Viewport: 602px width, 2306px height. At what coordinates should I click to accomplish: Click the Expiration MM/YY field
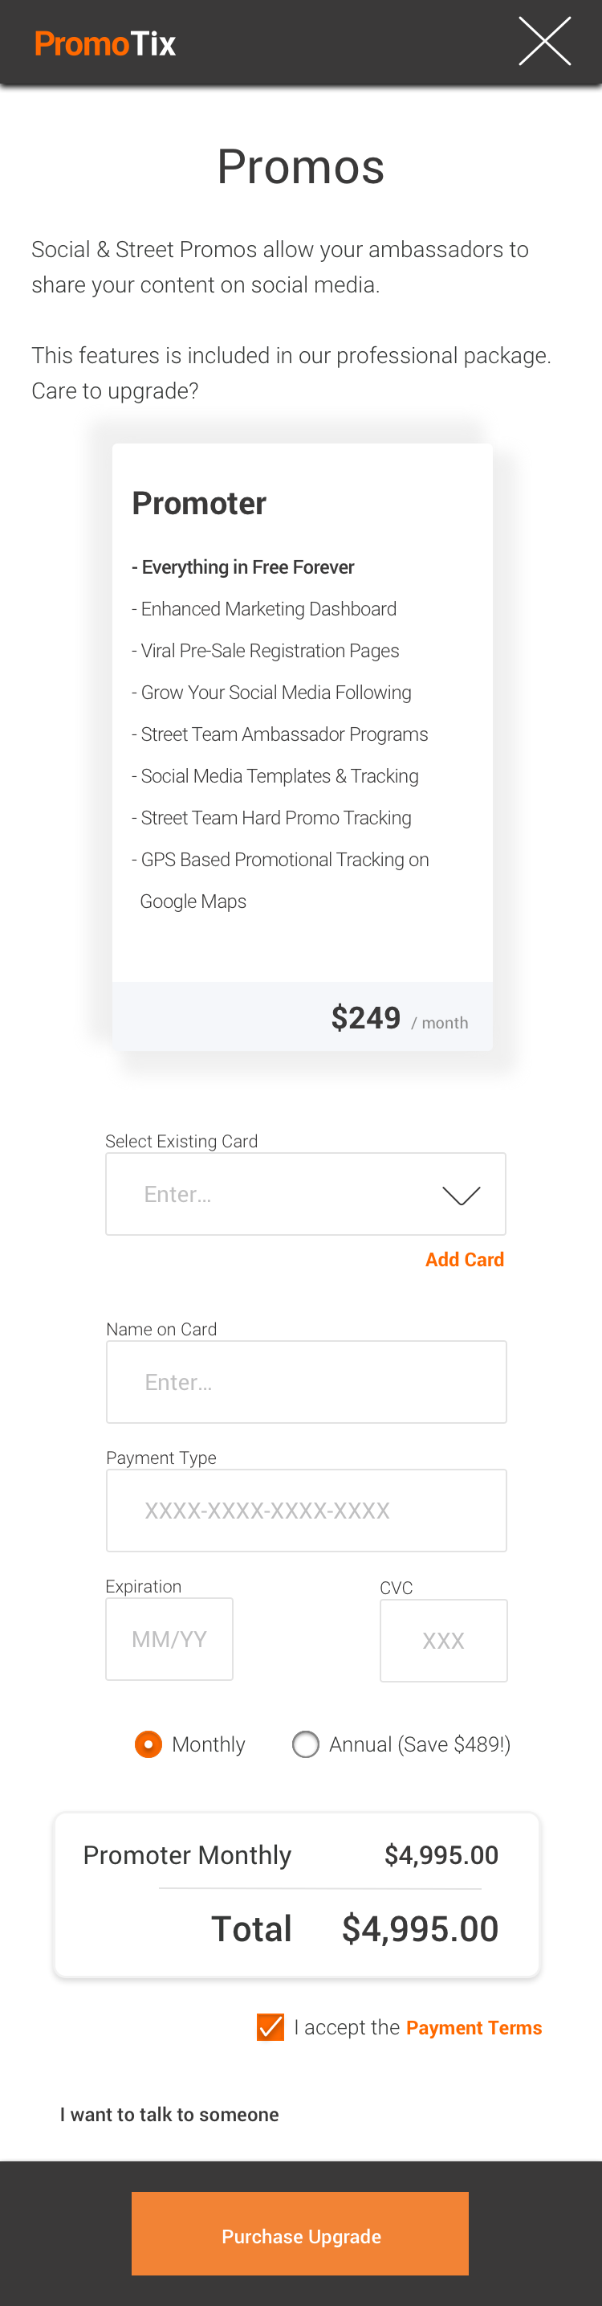[169, 1639]
